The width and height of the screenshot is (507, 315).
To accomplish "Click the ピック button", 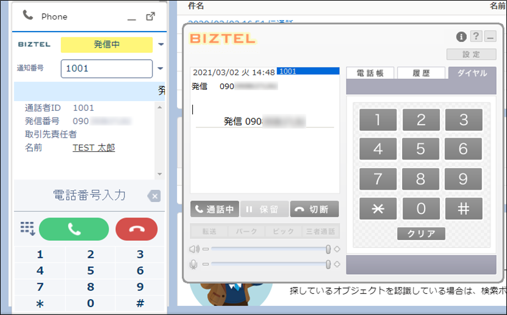I will [283, 231].
